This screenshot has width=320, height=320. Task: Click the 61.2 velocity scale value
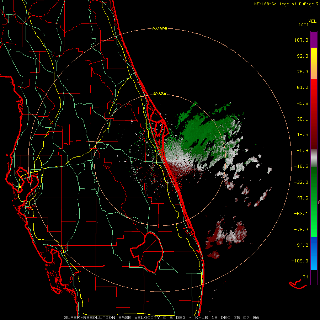[303, 87]
